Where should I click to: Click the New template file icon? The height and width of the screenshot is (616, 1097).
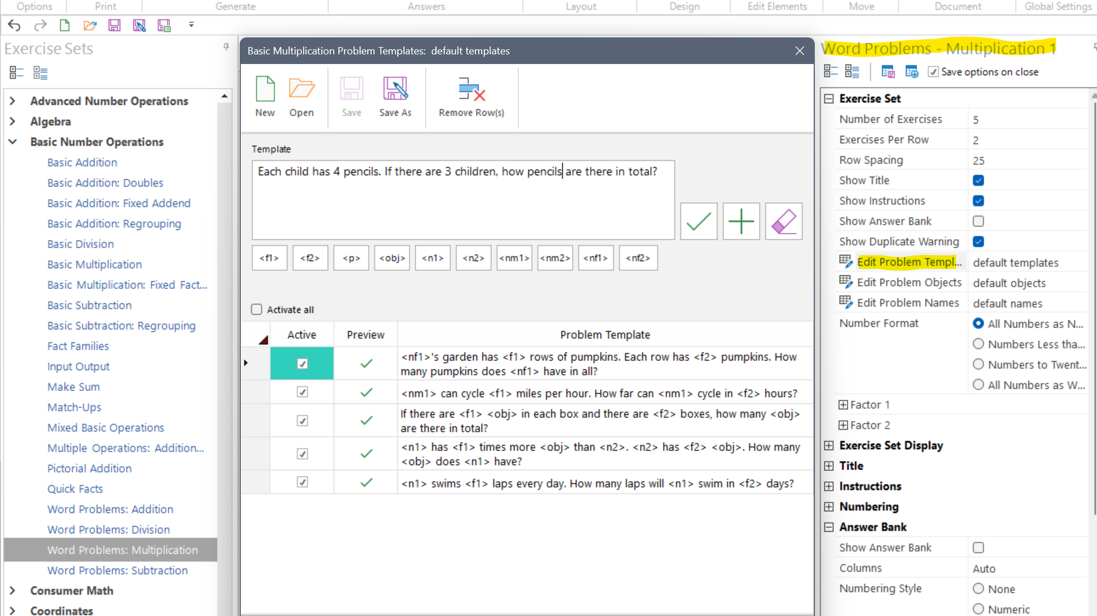[x=265, y=90]
